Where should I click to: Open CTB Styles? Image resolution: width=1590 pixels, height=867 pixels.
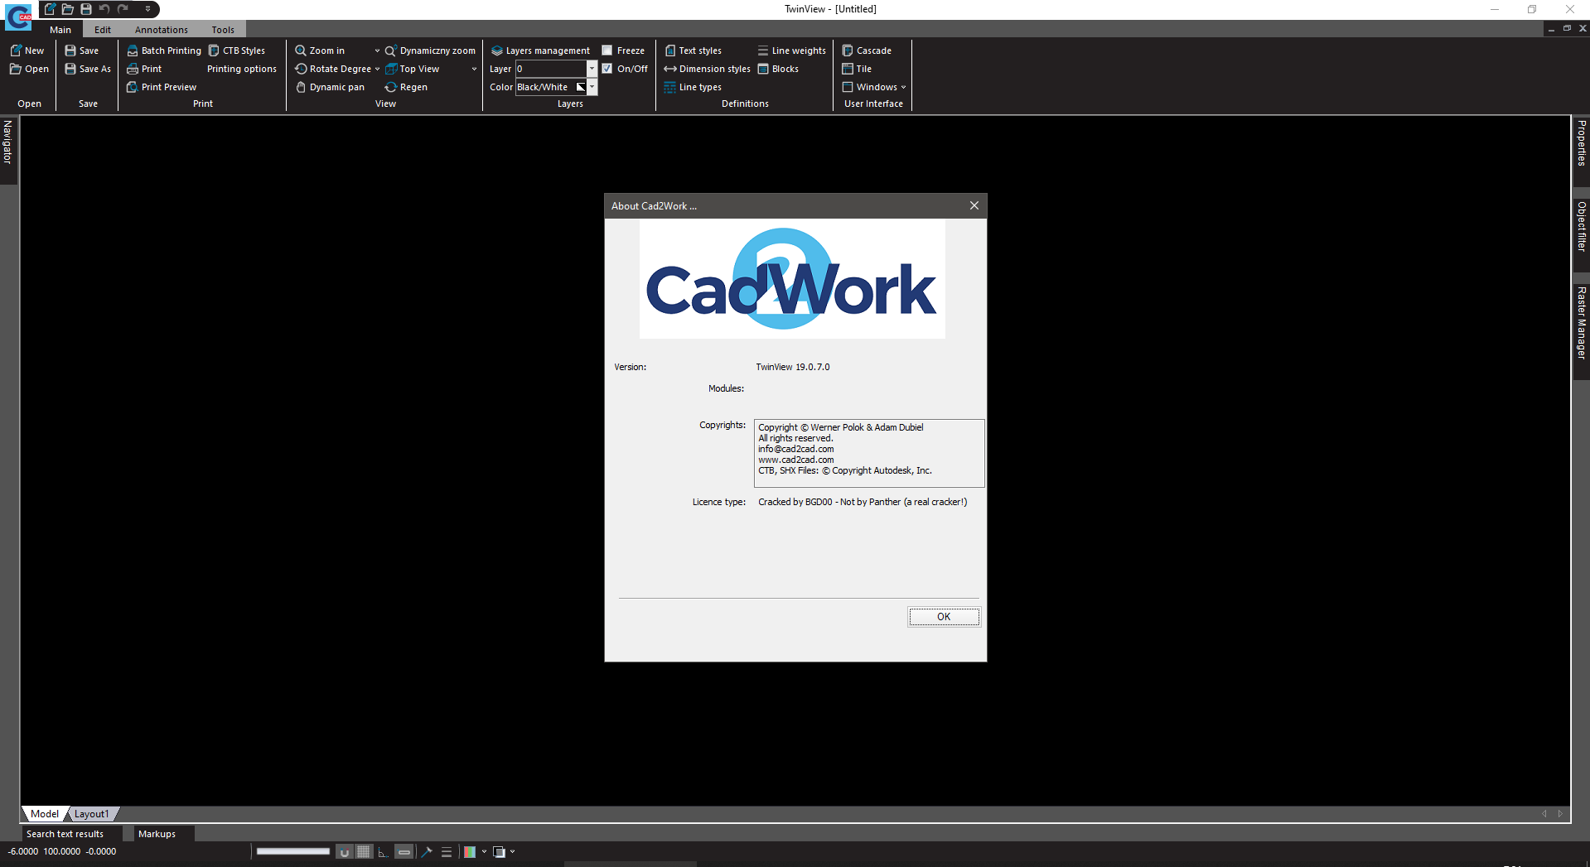coord(237,51)
